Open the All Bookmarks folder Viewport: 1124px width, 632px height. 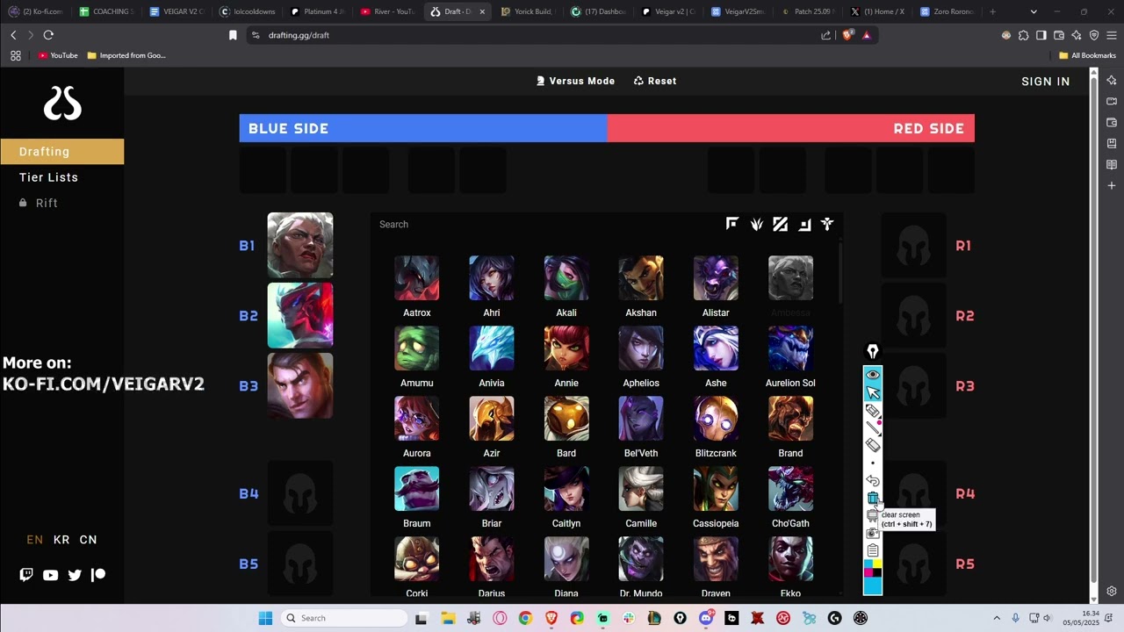coord(1087,55)
